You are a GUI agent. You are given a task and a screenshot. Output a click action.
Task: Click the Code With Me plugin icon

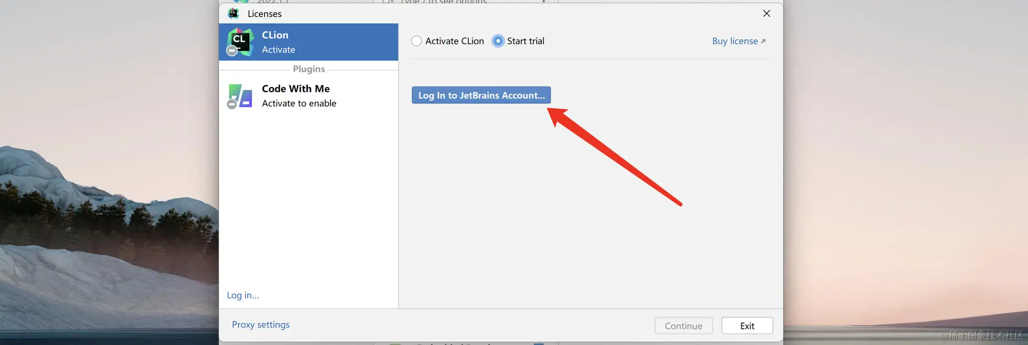tap(241, 96)
